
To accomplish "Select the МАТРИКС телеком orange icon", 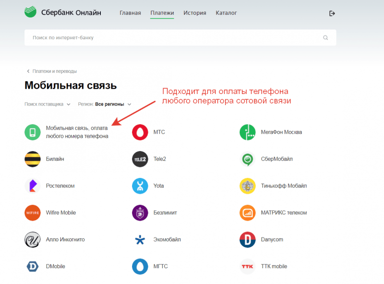I will (248, 213).
